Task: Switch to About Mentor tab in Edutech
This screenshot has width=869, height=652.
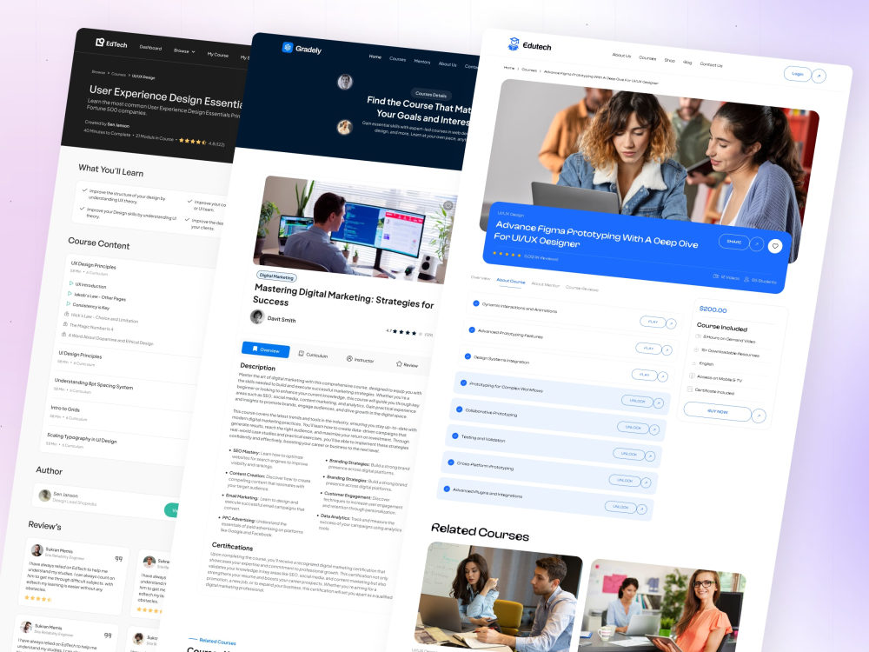Action: (x=546, y=284)
